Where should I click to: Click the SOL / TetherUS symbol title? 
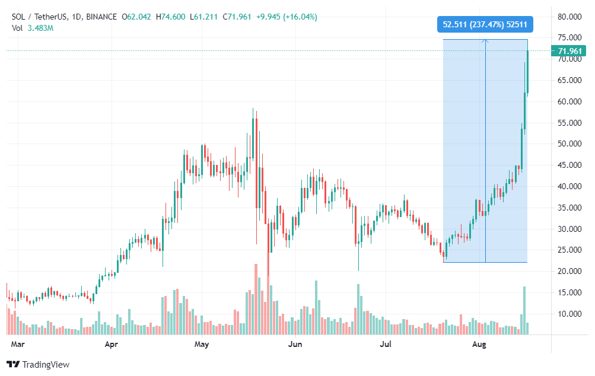pyautogui.click(x=39, y=17)
